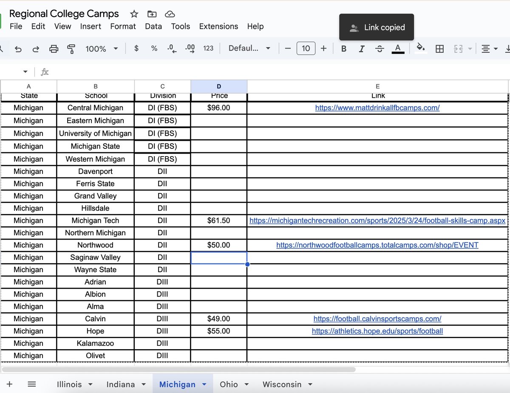Open the 123 more formats menu
510x393 pixels.
tap(208, 48)
